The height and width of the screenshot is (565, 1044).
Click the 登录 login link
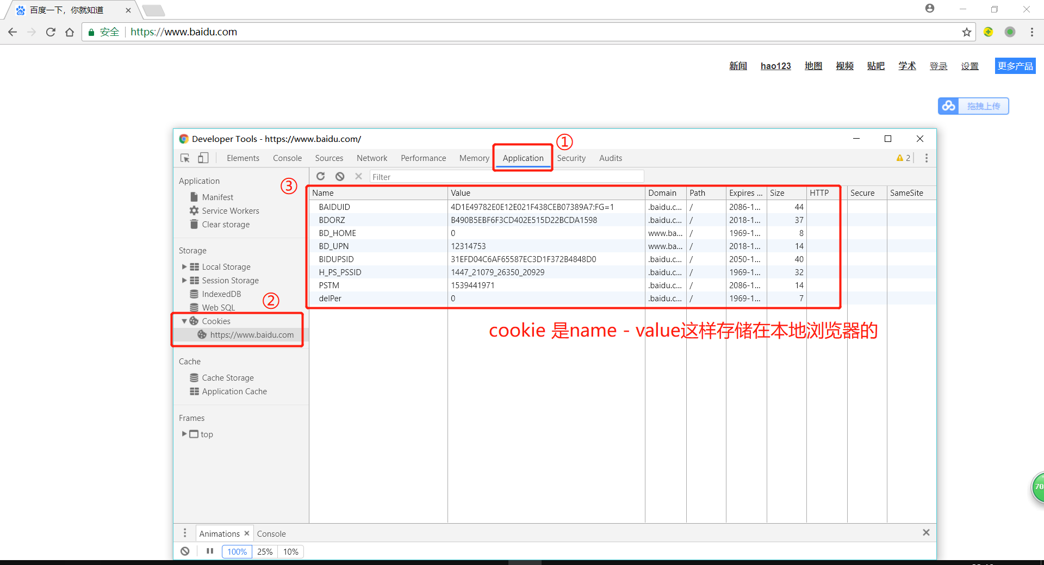point(939,66)
